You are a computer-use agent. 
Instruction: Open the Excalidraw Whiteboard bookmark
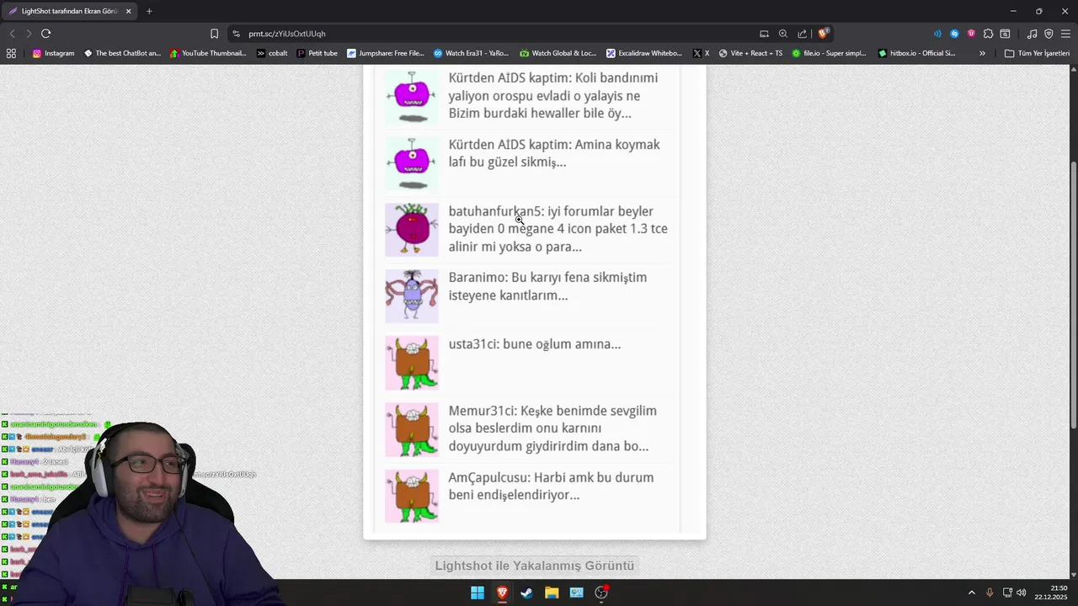[644, 53]
